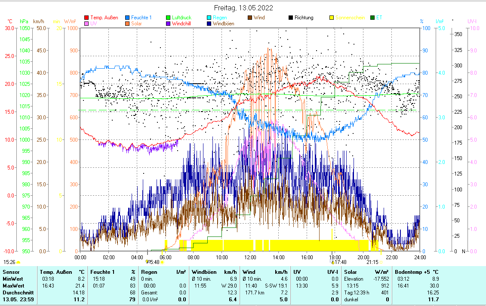Click the 15:26 marker at bottom left
The width and height of the screenshot is (486, 306).
(x=9, y=262)
